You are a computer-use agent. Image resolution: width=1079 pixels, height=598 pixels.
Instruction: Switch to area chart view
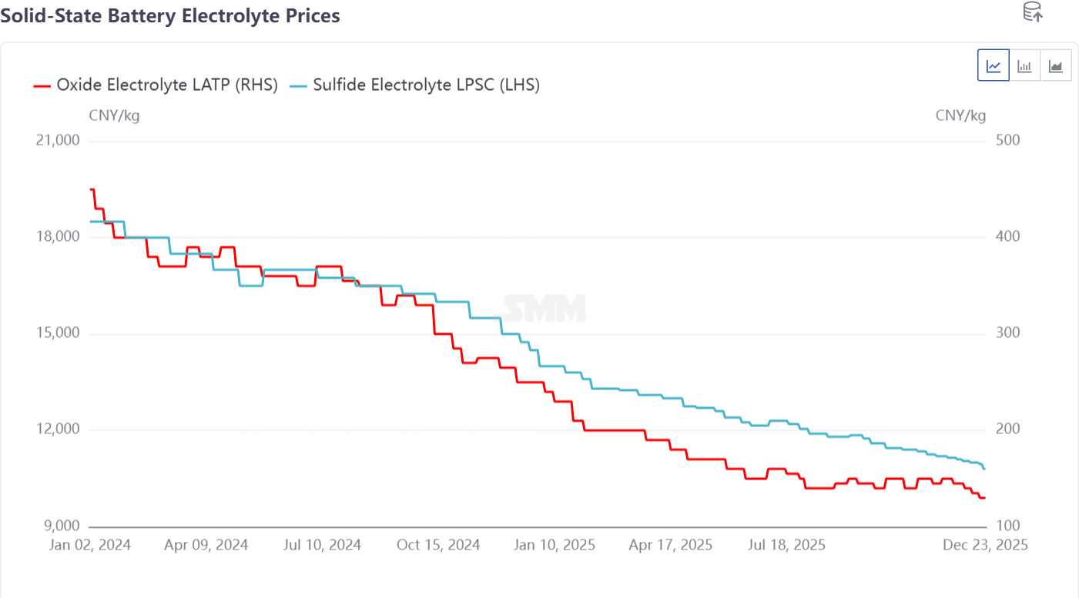click(1056, 65)
